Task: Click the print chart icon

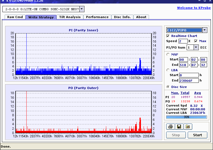Action: (x=170, y=127)
